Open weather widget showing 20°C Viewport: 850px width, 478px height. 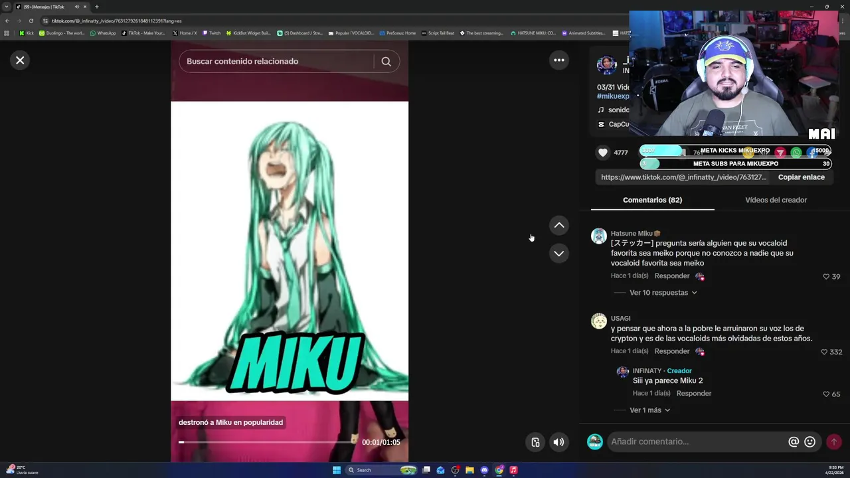(x=22, y=470)
